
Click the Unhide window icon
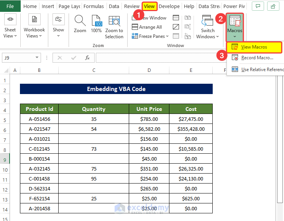click(x=176, y=36)
